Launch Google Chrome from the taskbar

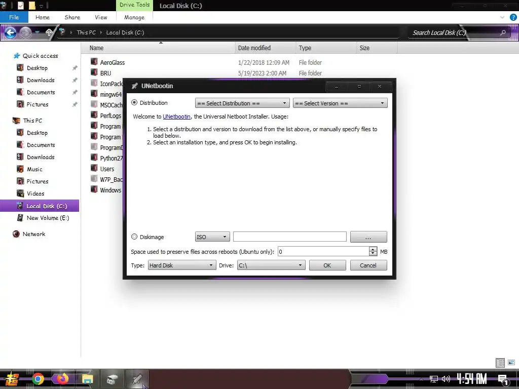38,379
